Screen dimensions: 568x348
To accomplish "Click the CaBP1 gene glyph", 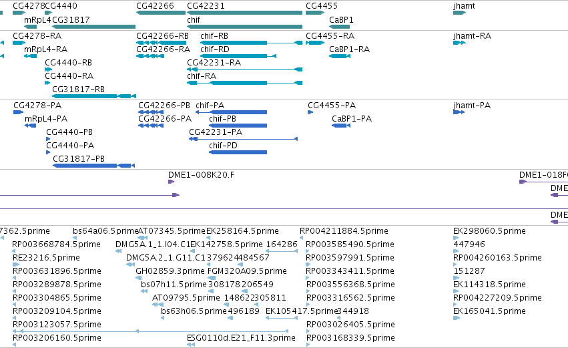I will click(x=340, y=27).
